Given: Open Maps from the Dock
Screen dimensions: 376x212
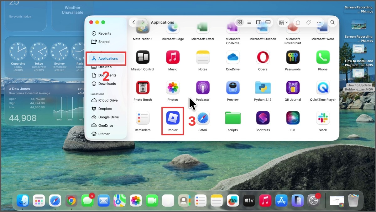Looking at the screenshot, I should click(119, 200).
